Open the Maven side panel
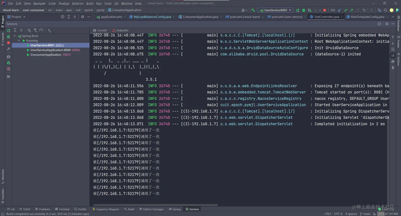401x216 pixels. tap(398, 42)
